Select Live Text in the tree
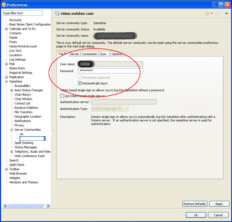 pos(15,51)
